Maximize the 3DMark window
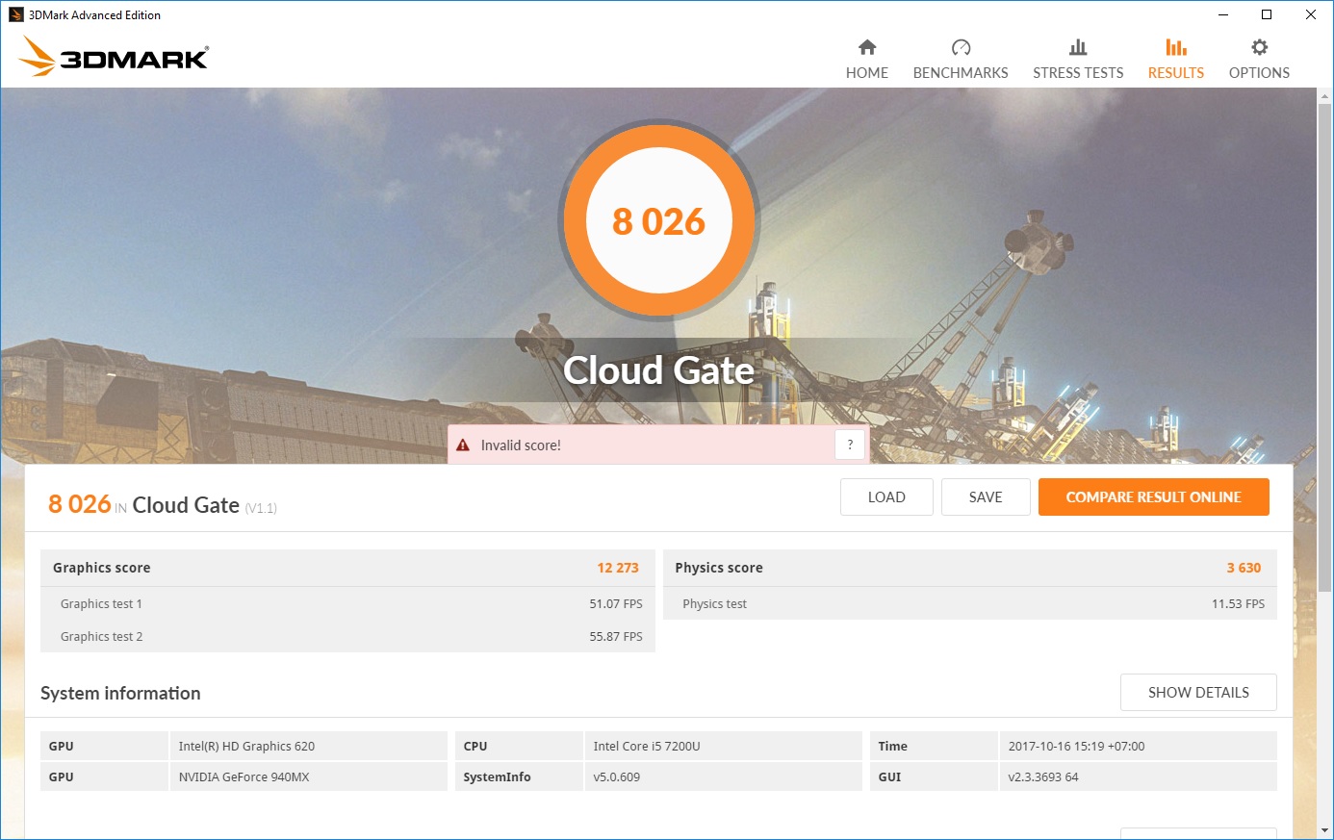The width and height of the screenshot is (1334, 840). click(1267, 14)
